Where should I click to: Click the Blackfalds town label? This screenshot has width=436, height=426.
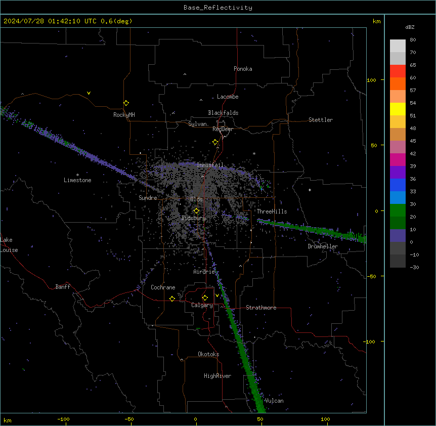(223, 113)
